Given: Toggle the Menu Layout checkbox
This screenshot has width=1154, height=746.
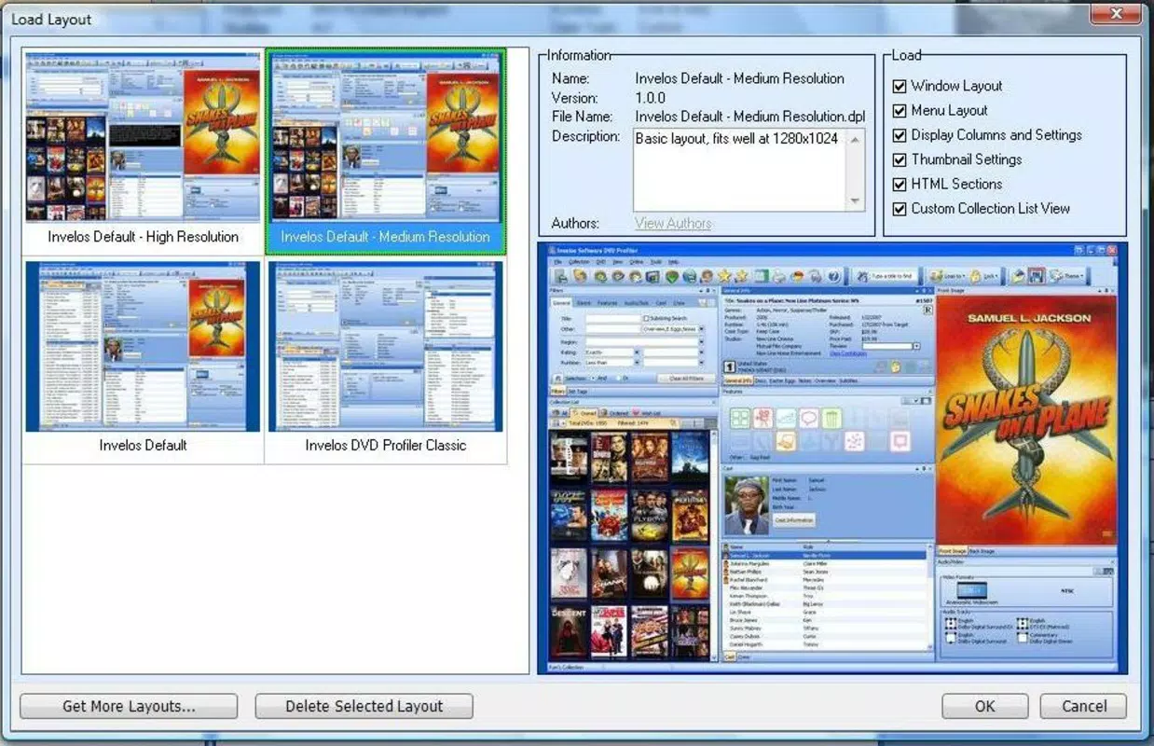Looking at the screenshot, I should coord(900,110).
